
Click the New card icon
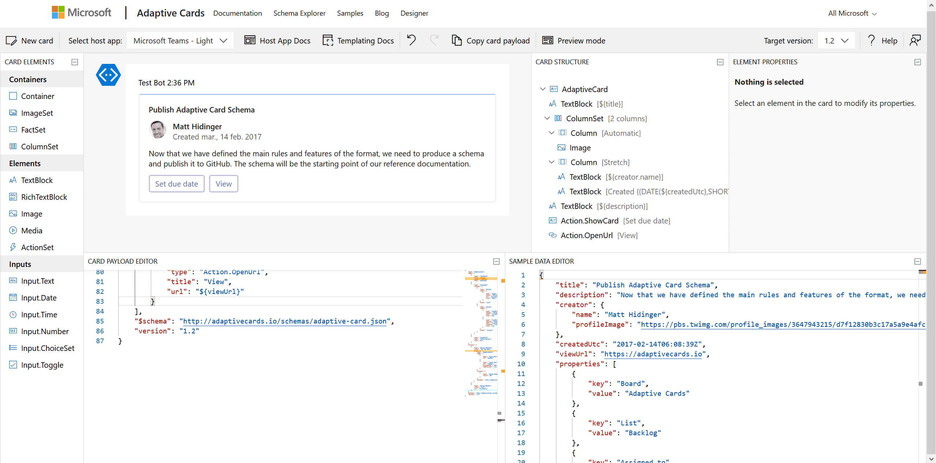point(11,41)
